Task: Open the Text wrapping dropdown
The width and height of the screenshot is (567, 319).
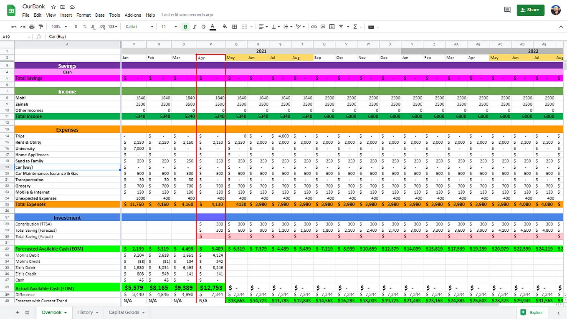Action: point(288,27)
